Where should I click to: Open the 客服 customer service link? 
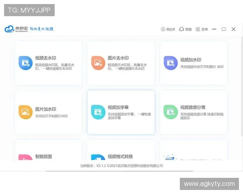(x=185, y=29)
